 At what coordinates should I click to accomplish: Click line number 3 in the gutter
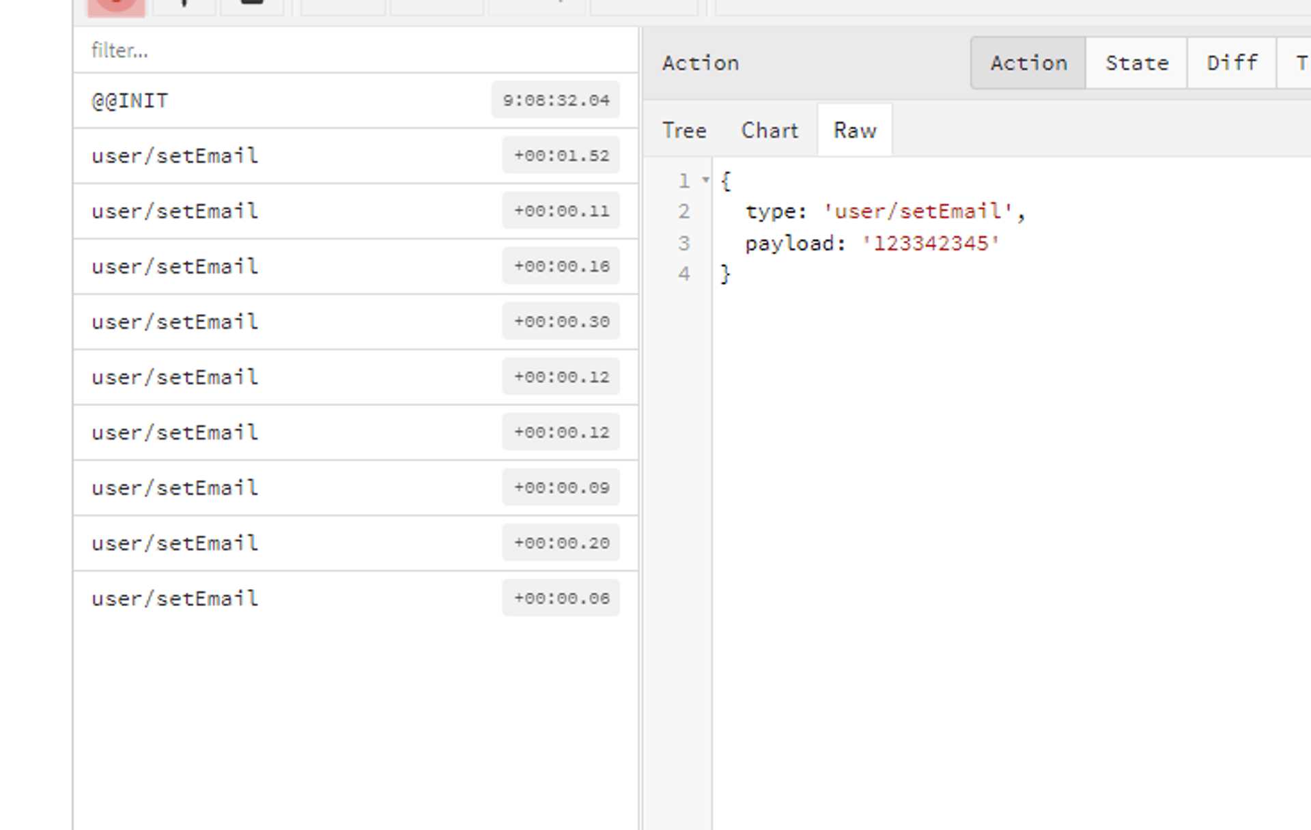point(684,243)
